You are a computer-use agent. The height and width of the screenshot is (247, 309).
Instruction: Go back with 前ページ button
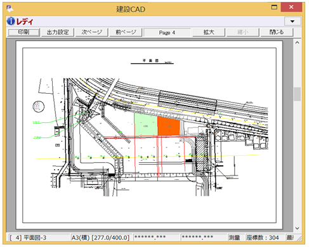click(126, 32)
